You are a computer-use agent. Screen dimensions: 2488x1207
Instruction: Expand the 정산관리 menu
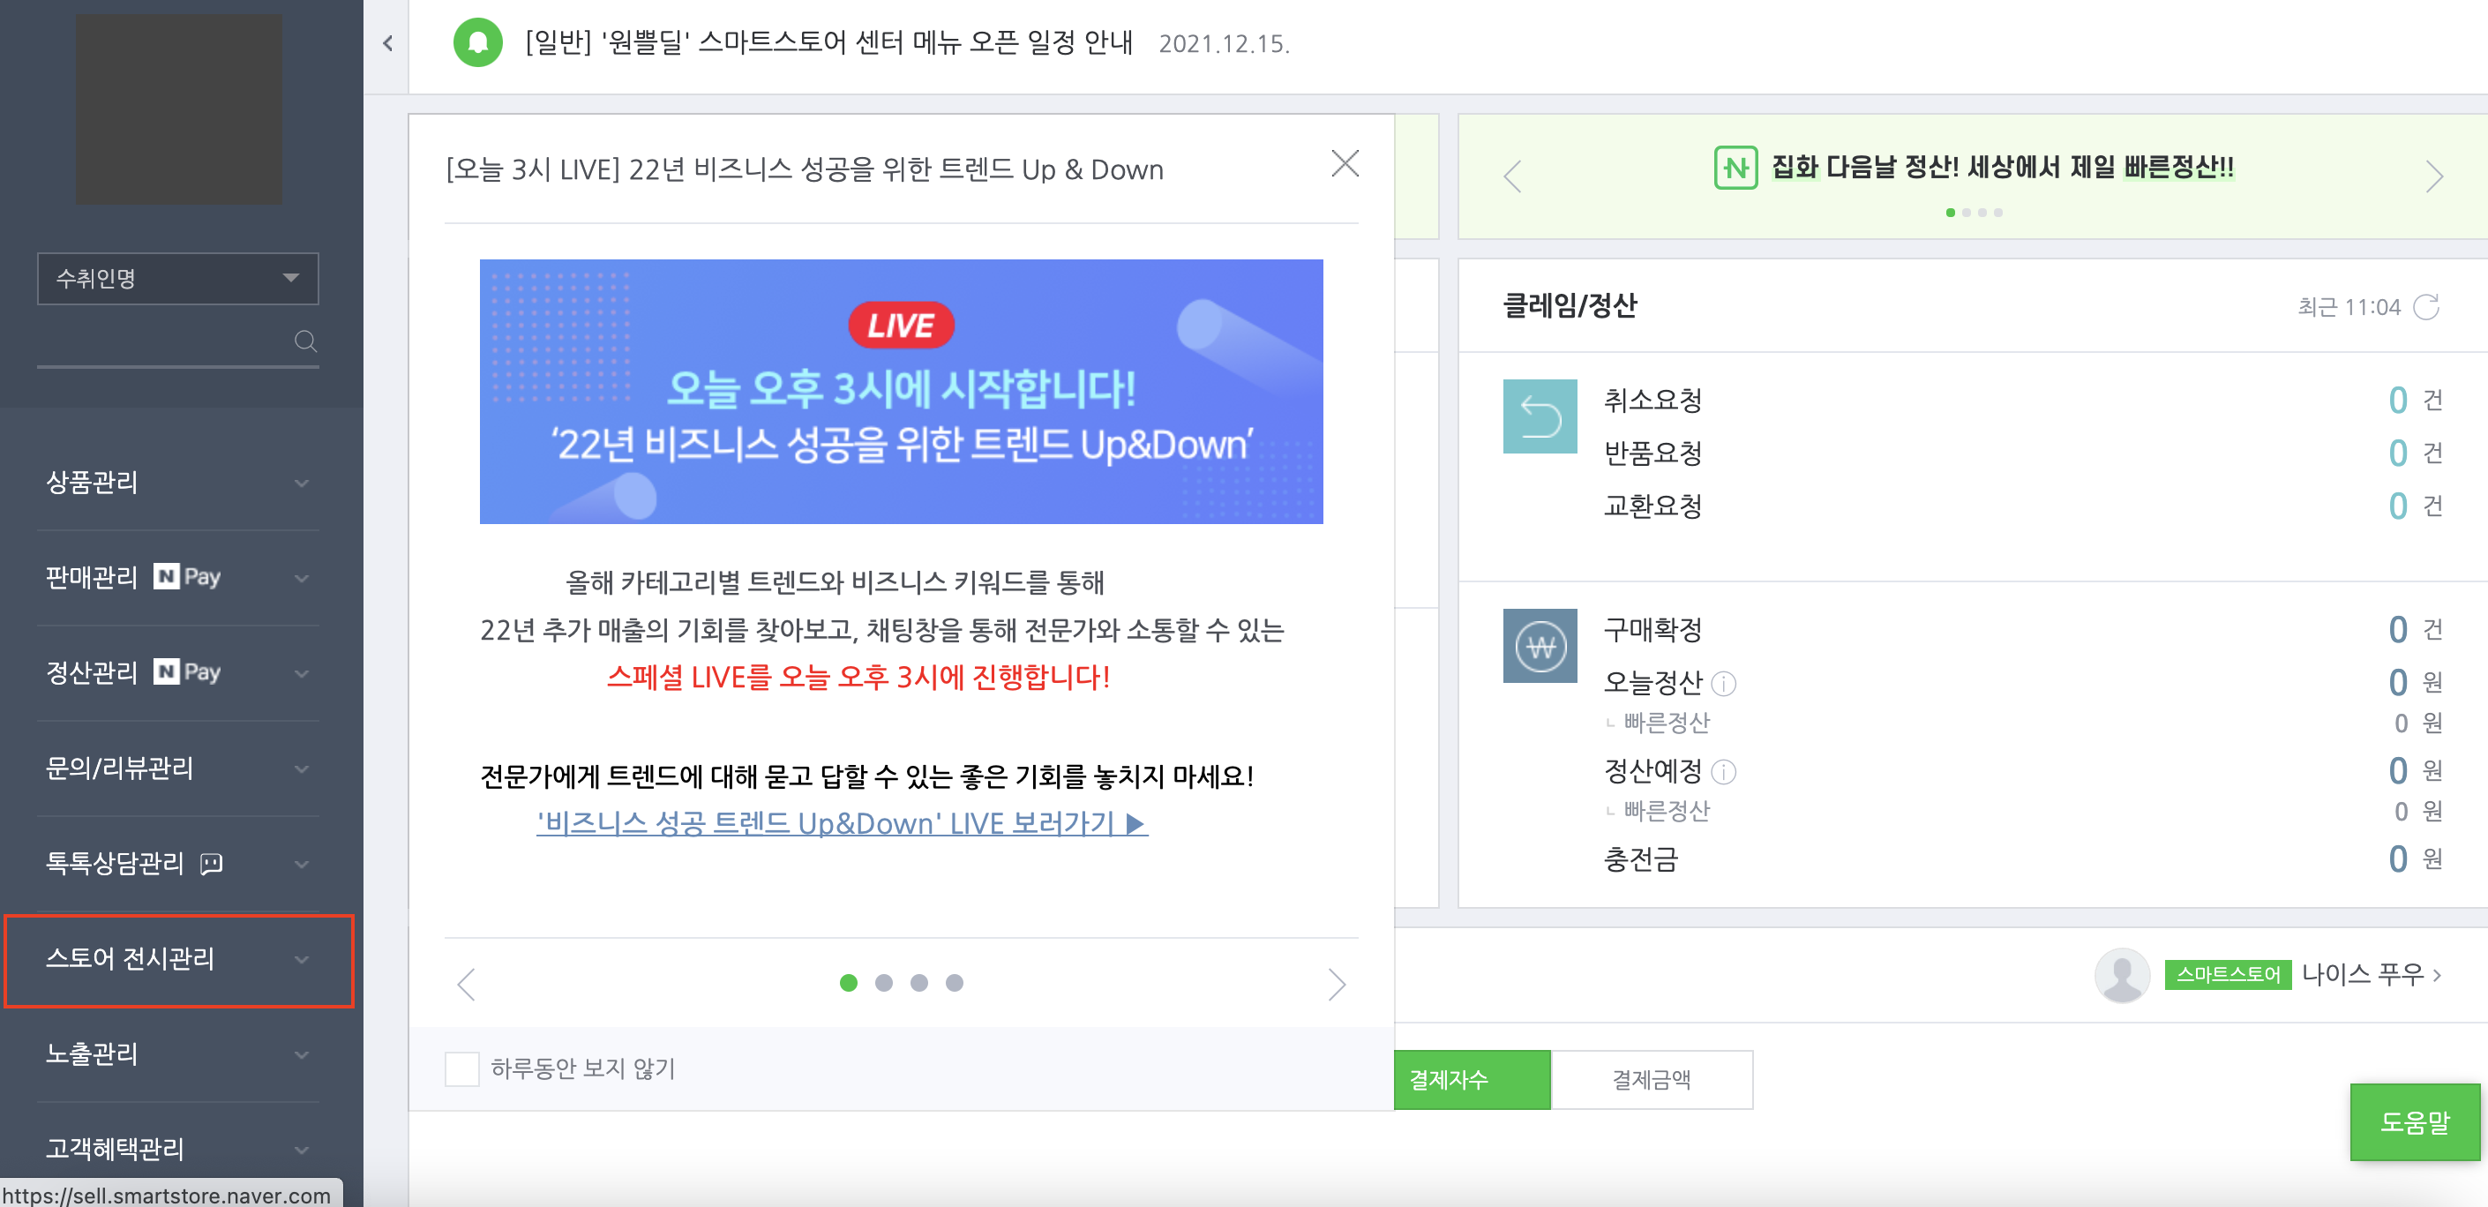pos(177,672)
